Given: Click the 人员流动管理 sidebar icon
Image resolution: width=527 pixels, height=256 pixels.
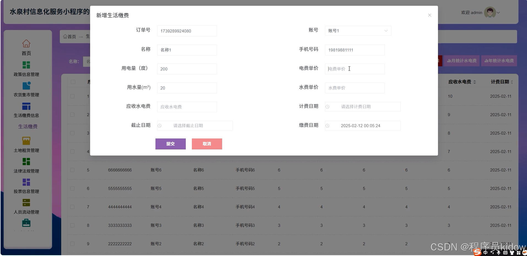Looking at the screenshot, I should tap(26, 202).
